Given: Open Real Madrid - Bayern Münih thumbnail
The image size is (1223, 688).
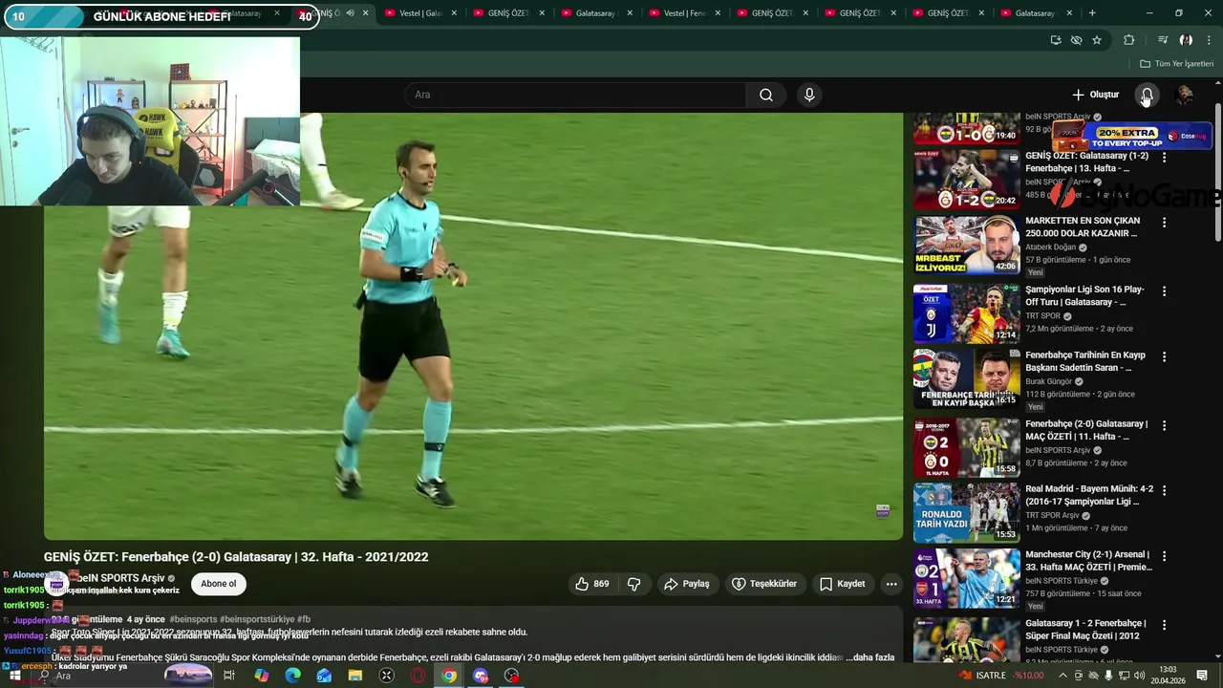Looking at the screenshot, I should 966,512.
